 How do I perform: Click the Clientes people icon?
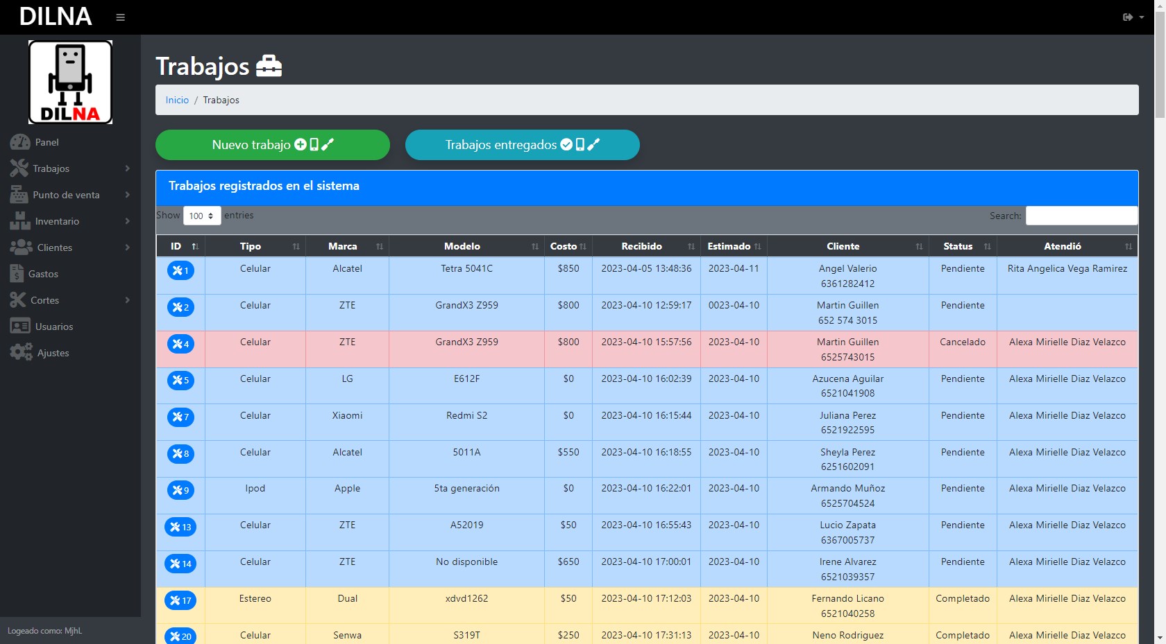click(21, 247)
